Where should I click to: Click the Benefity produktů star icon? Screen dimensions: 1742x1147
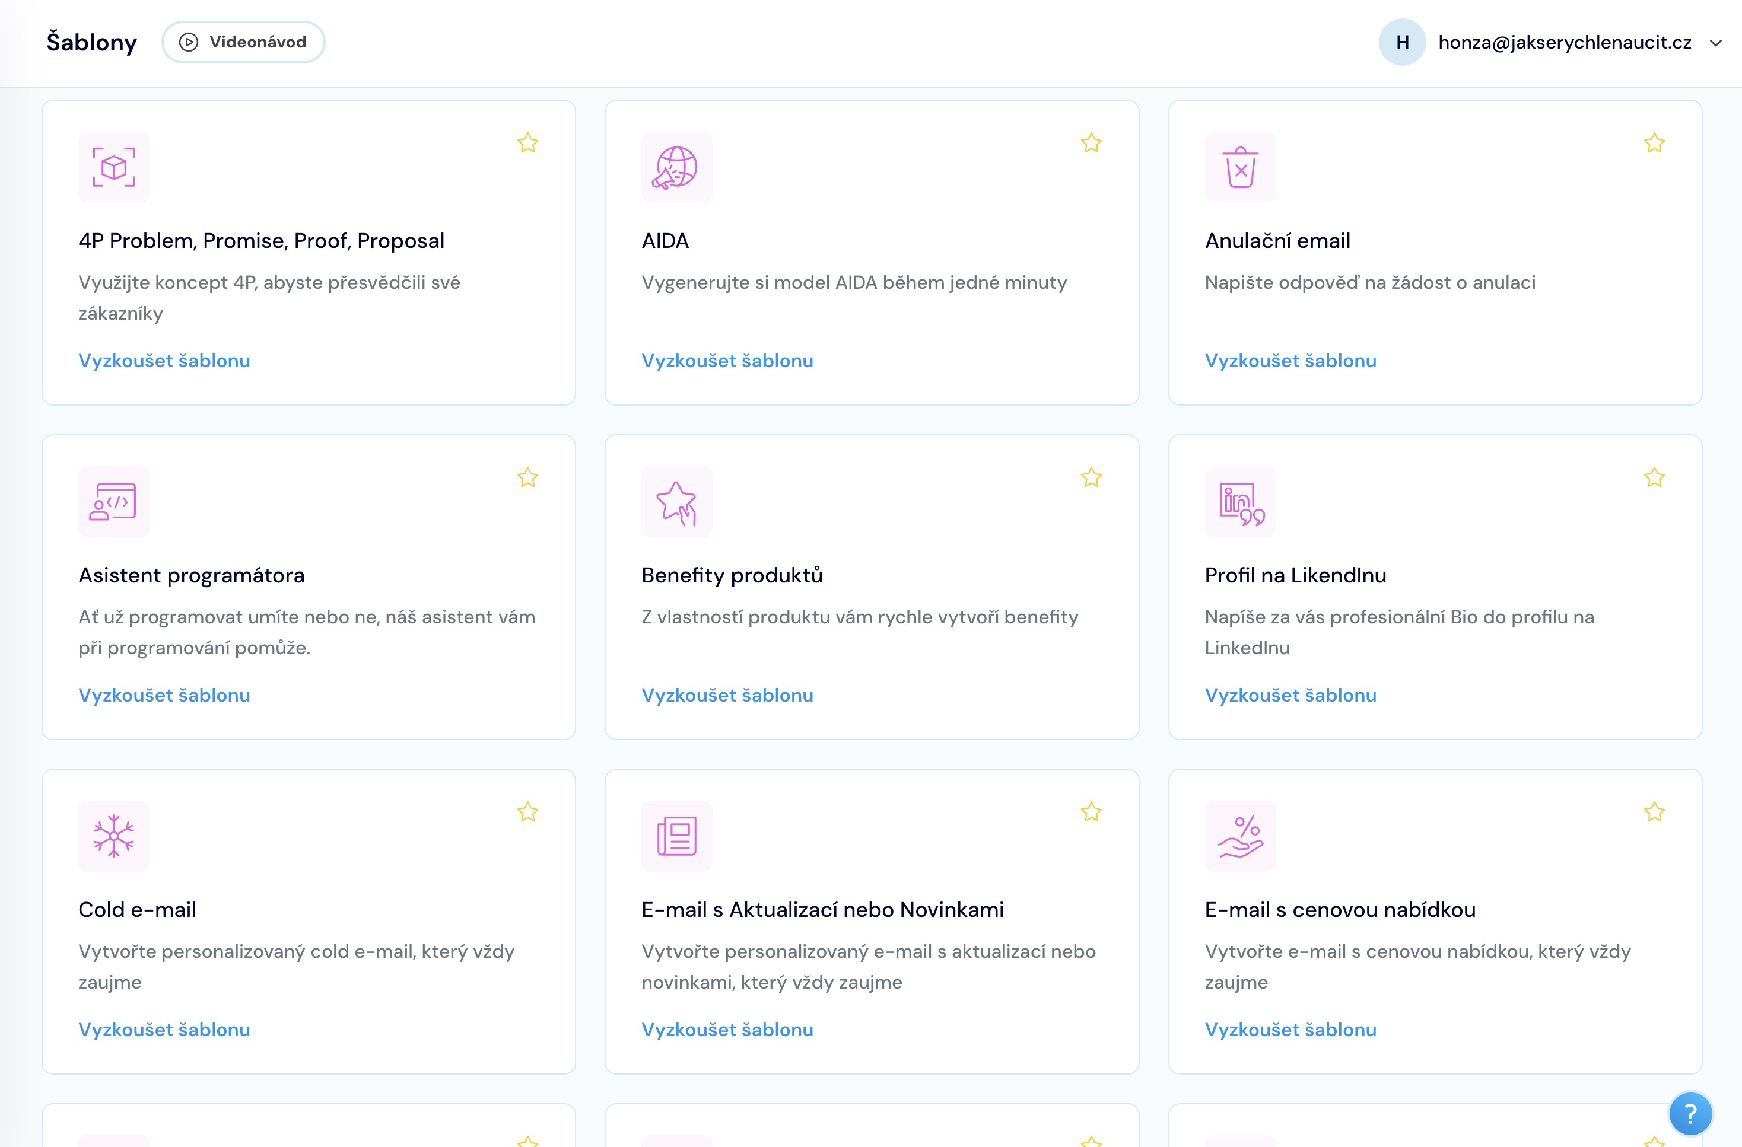click(x=676, y=501)
